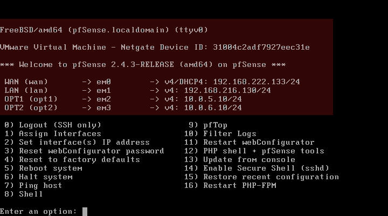The image size is (388, 216).
Task: Select Update from console entry
Action: (239, 159)
